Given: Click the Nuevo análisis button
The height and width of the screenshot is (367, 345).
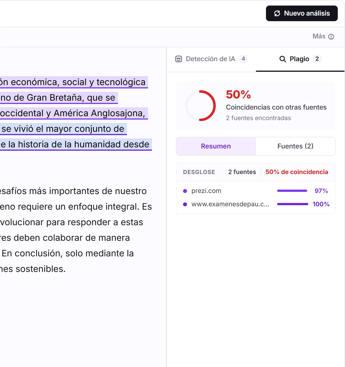Looking at the screenshot, I should (x=302, y=13).
